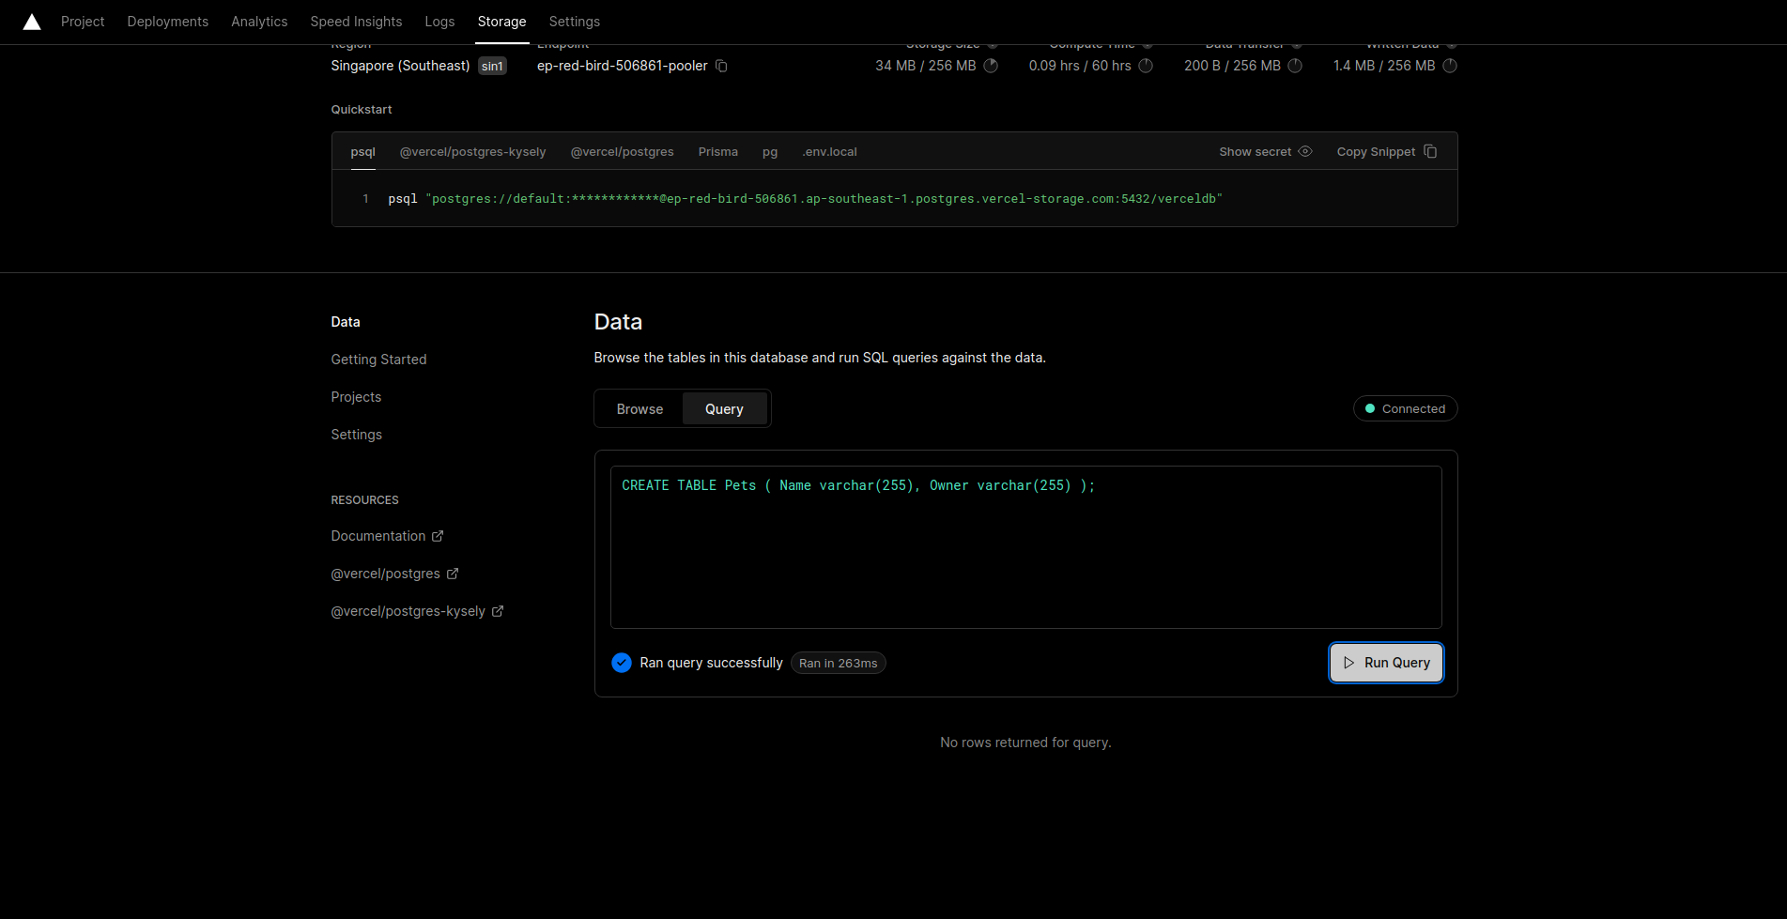Click the storage size usage pie icon
1787x919 pixels.
991,66
